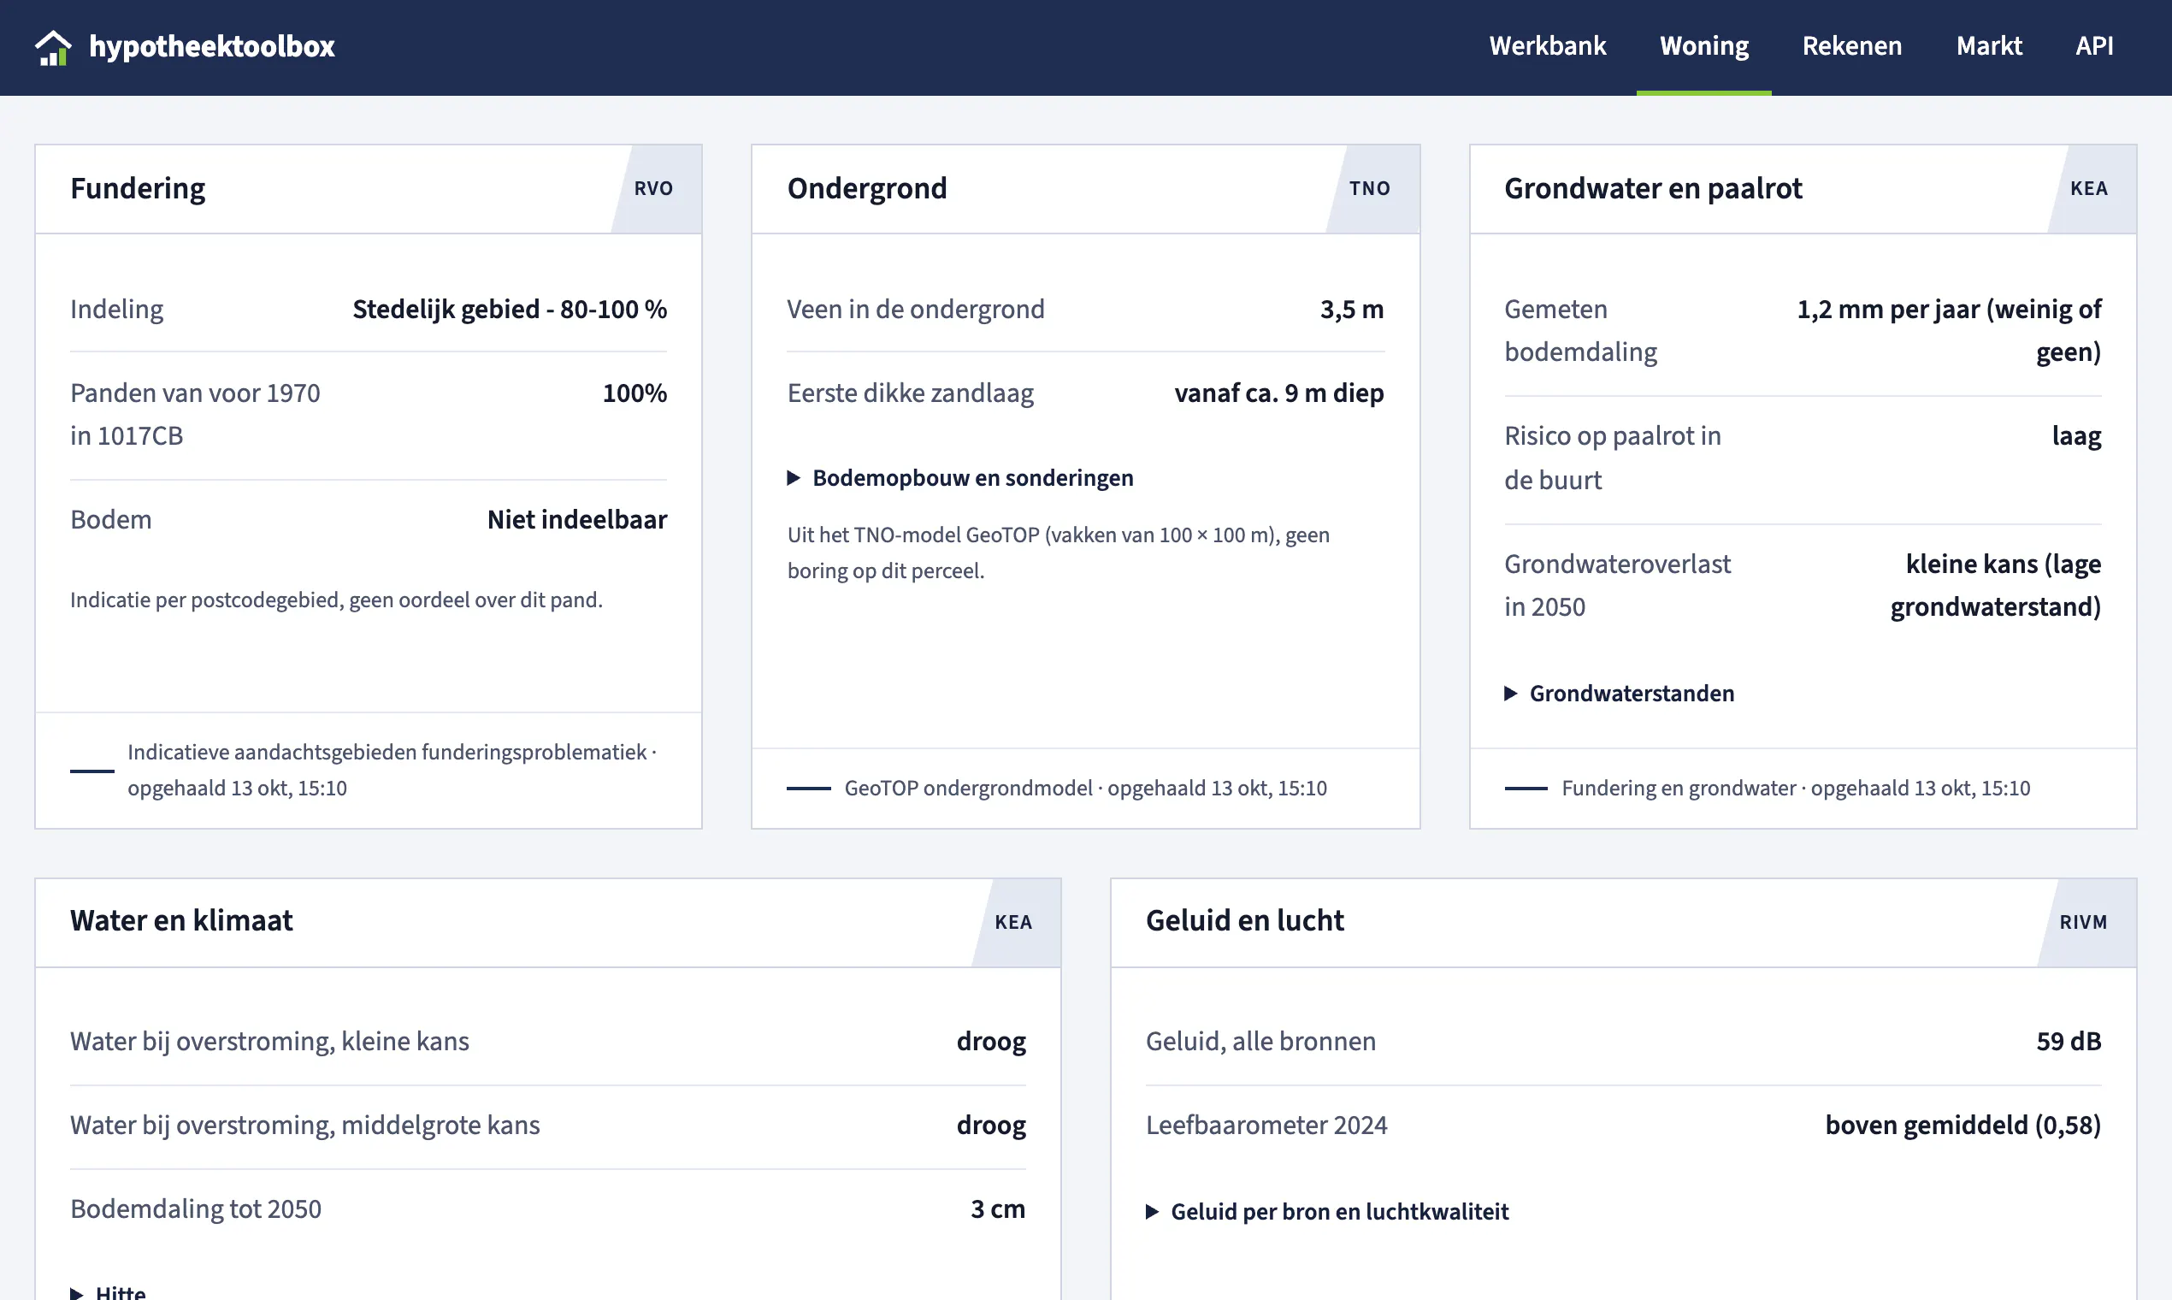Click the hypotheektoolbox house logo icon
The width and height of the screenshot is (2172, 1300).
coord(53,47)
